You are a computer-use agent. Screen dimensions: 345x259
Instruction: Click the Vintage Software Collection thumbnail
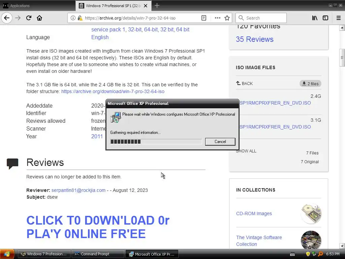coord(311,240)
